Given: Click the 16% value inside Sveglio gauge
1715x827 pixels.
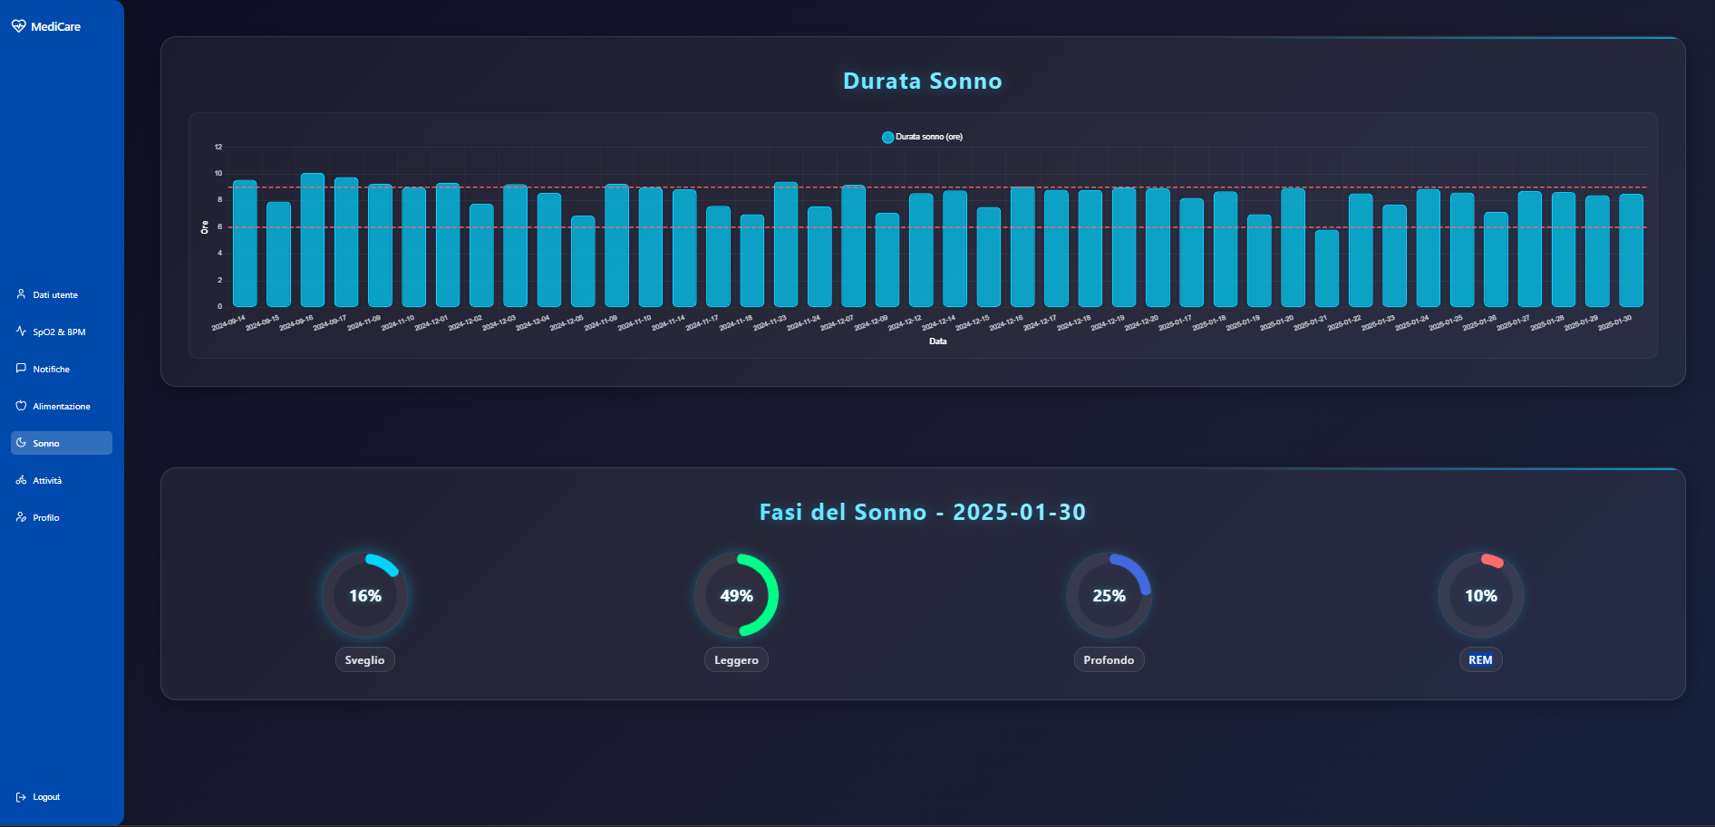Looking at the screenshot, I should click(365, 596).
